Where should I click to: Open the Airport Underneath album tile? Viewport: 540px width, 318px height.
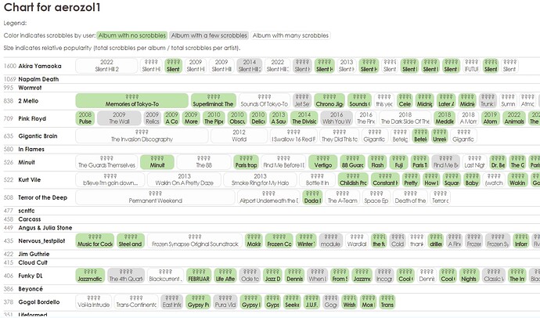click(268, 197)
